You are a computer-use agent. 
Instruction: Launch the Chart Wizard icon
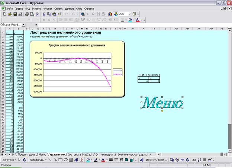(110, 14)
